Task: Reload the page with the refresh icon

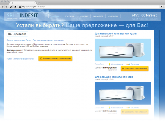Action: pyautogui.click(x=11, y=7)
